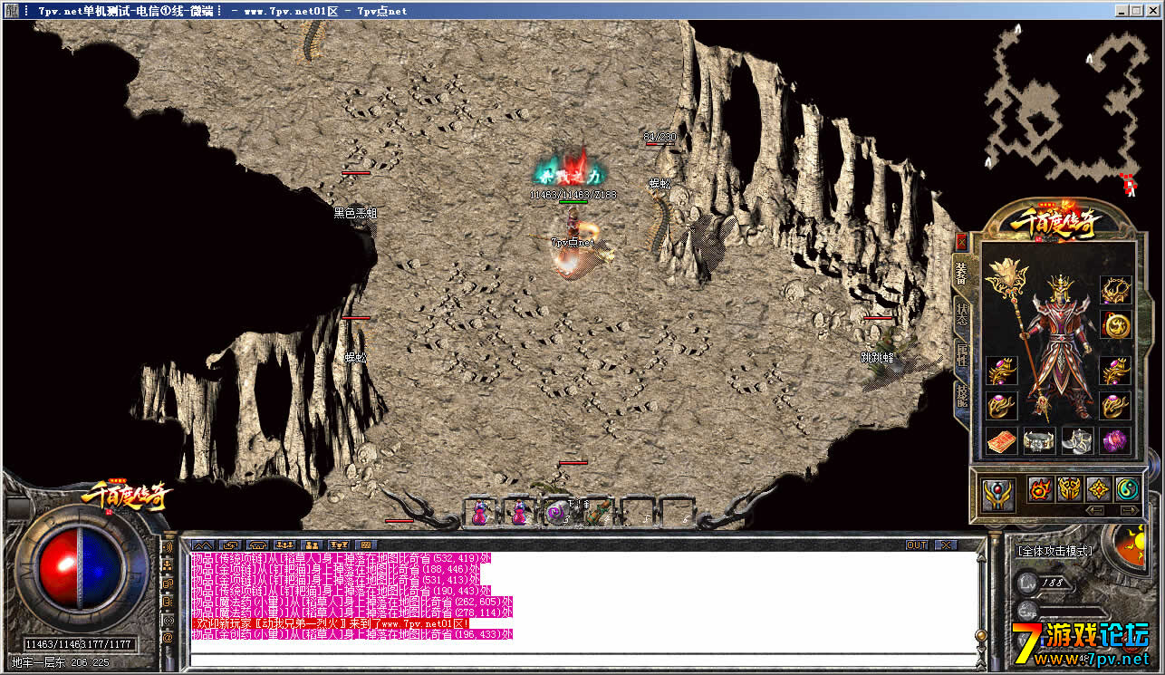Click the golden mask skill icon
Screen dimensions: 1165x675
1069,489
